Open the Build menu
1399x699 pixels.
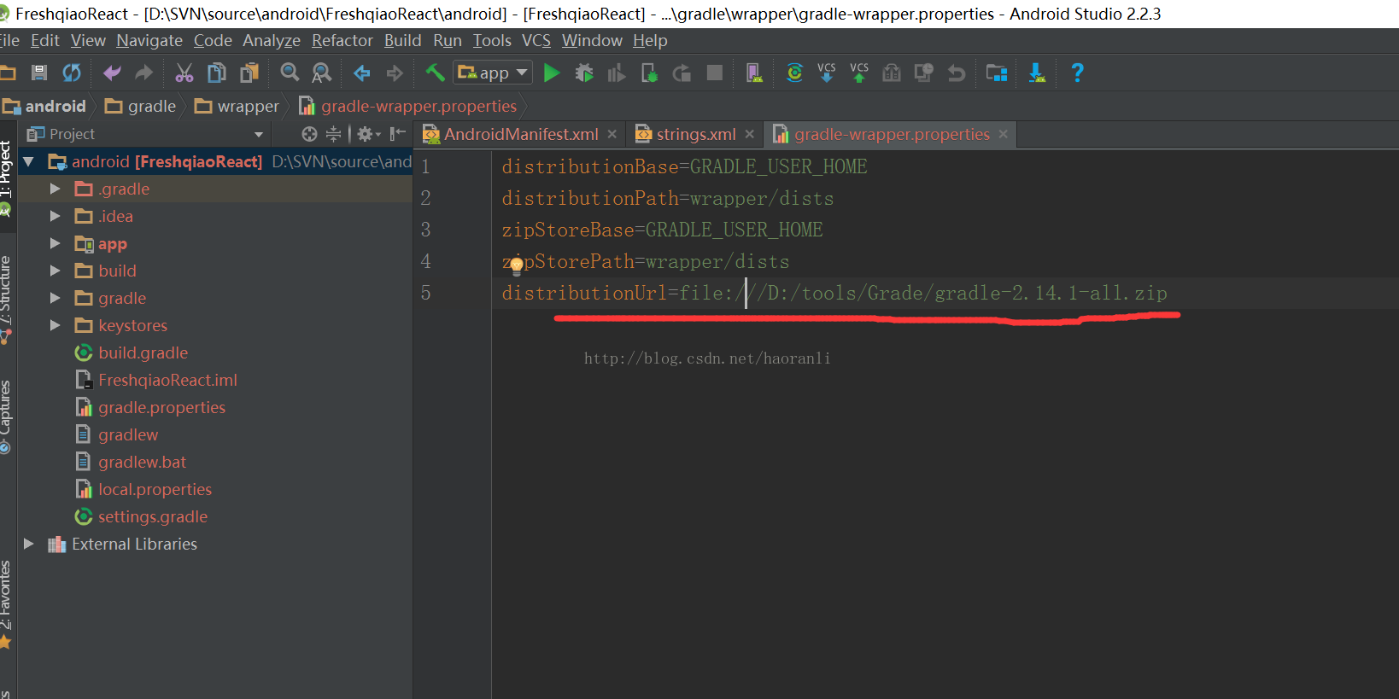point(403,40)
